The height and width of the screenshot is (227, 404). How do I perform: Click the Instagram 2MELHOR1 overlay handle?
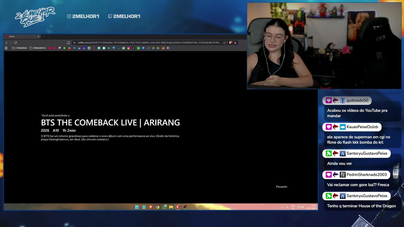[x=84, y=16]
